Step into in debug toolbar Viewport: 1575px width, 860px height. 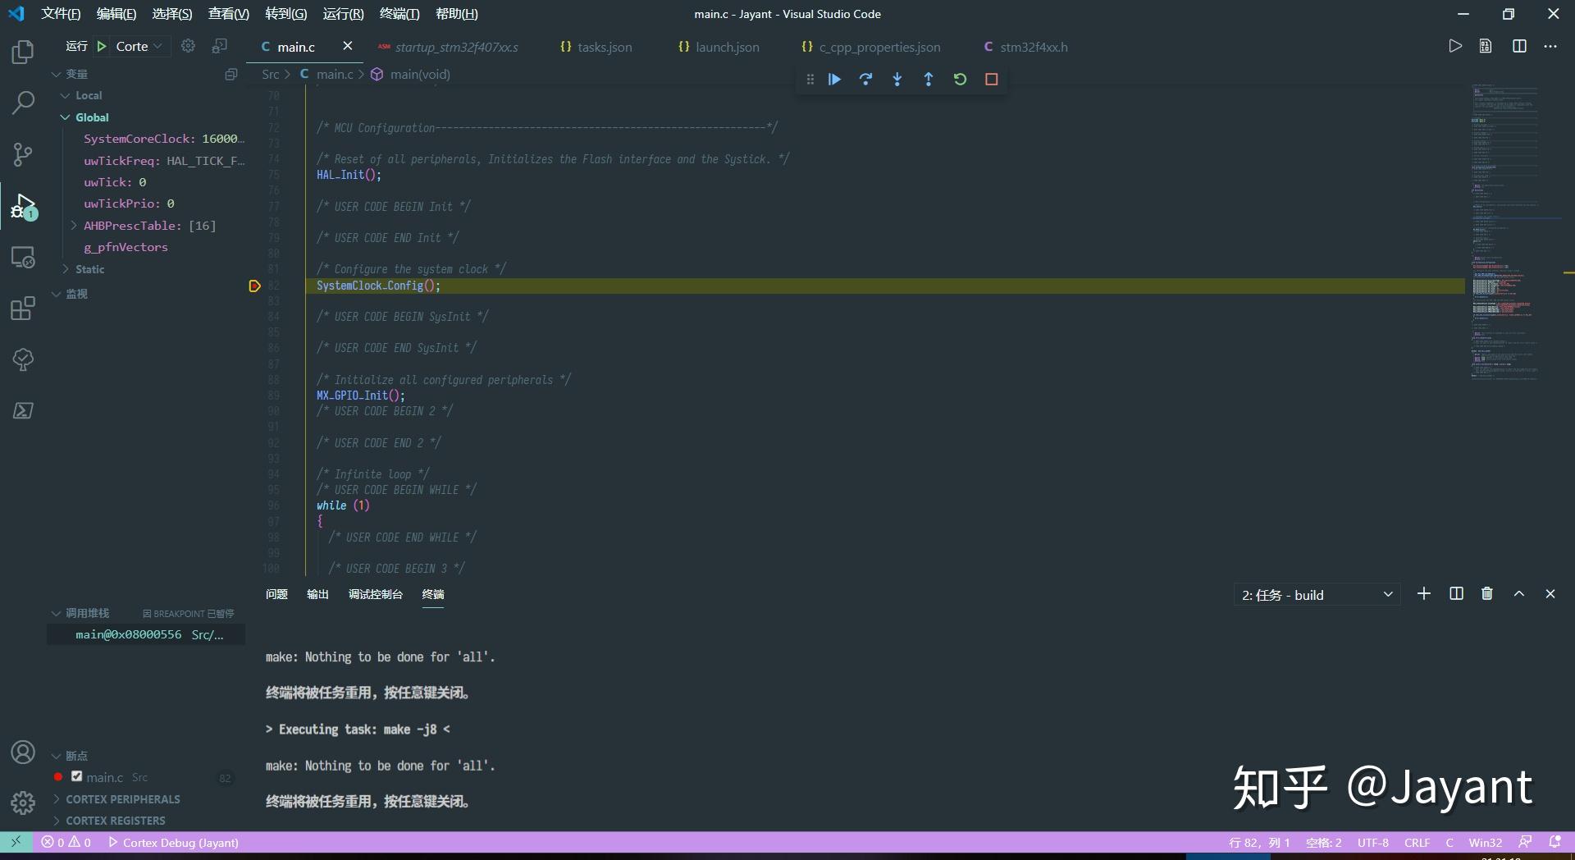point(897,80)
